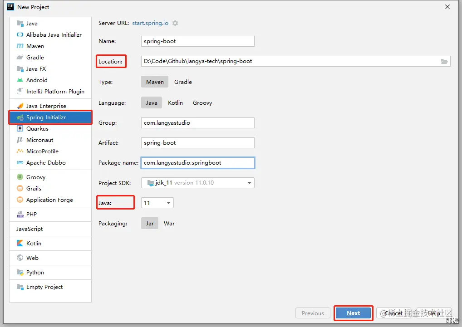Choose Groovy as the language
The image size is (462, 327).
coord(202,102)
